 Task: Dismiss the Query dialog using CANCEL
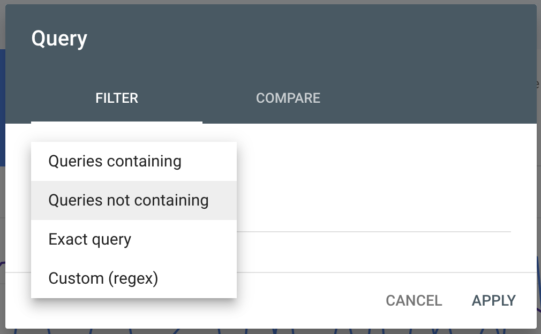click(414, 301)
